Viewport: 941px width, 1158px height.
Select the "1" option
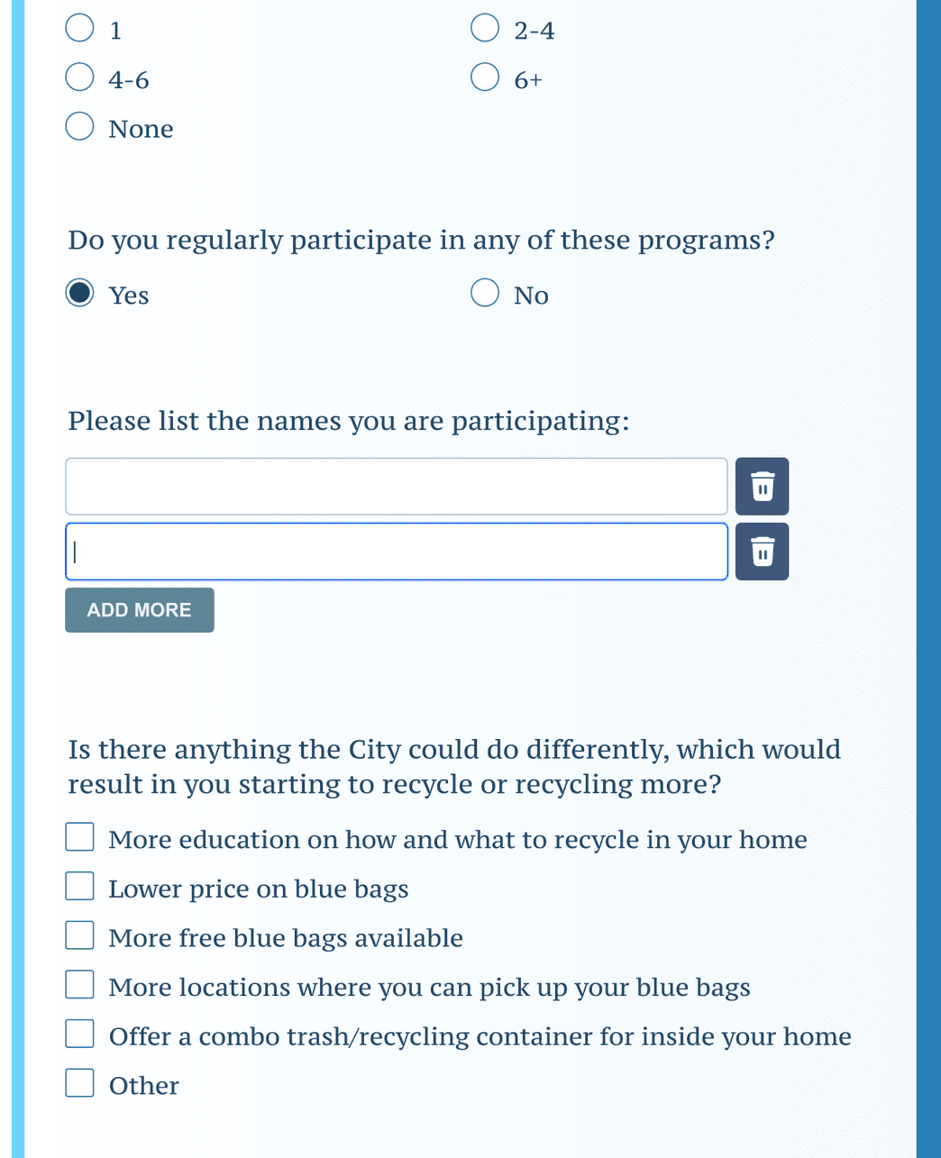pyautogui.click(x=79, y=28)
